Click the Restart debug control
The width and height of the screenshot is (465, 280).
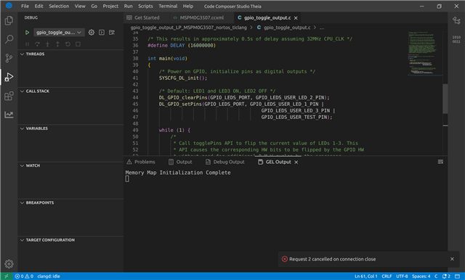[x=68, y=44]
